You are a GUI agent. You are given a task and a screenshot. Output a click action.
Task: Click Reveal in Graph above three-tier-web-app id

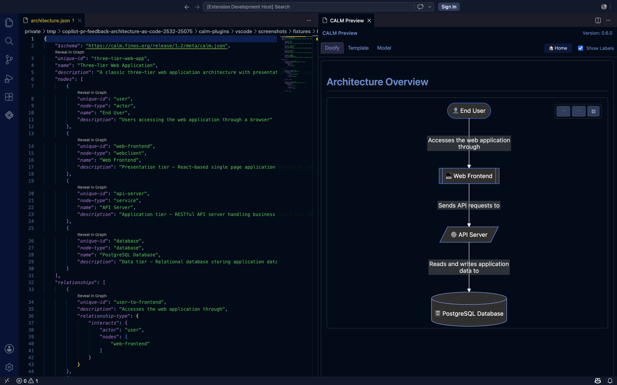69,52
